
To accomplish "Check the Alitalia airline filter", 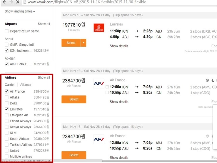I will point(6,97).
